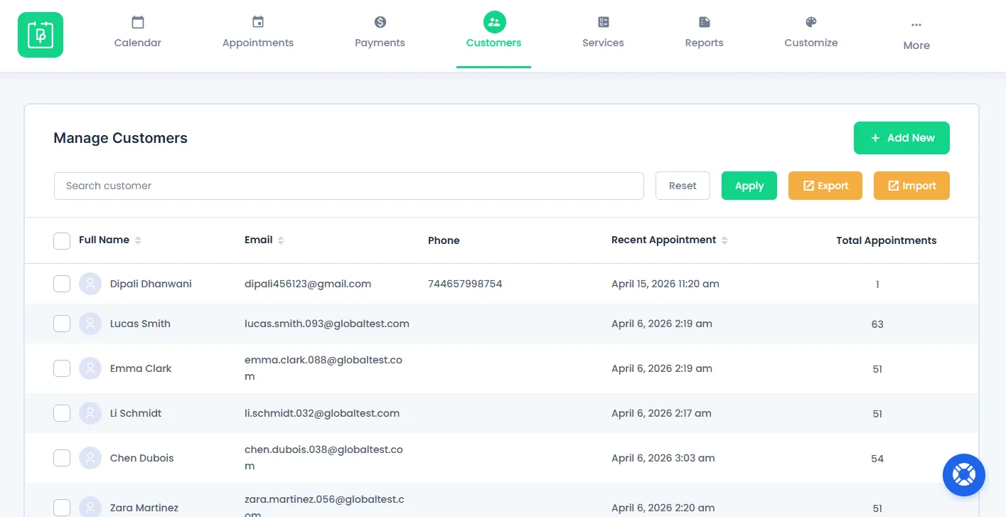Click date April 6, 2026 3:03 am
This screenshot has height=517, width=1006.
(x=663, y=458)
